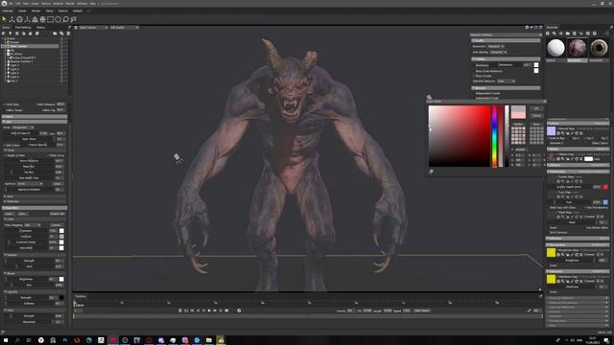
Task: Choose the lasso selection tool
Action: coord(66,19)
